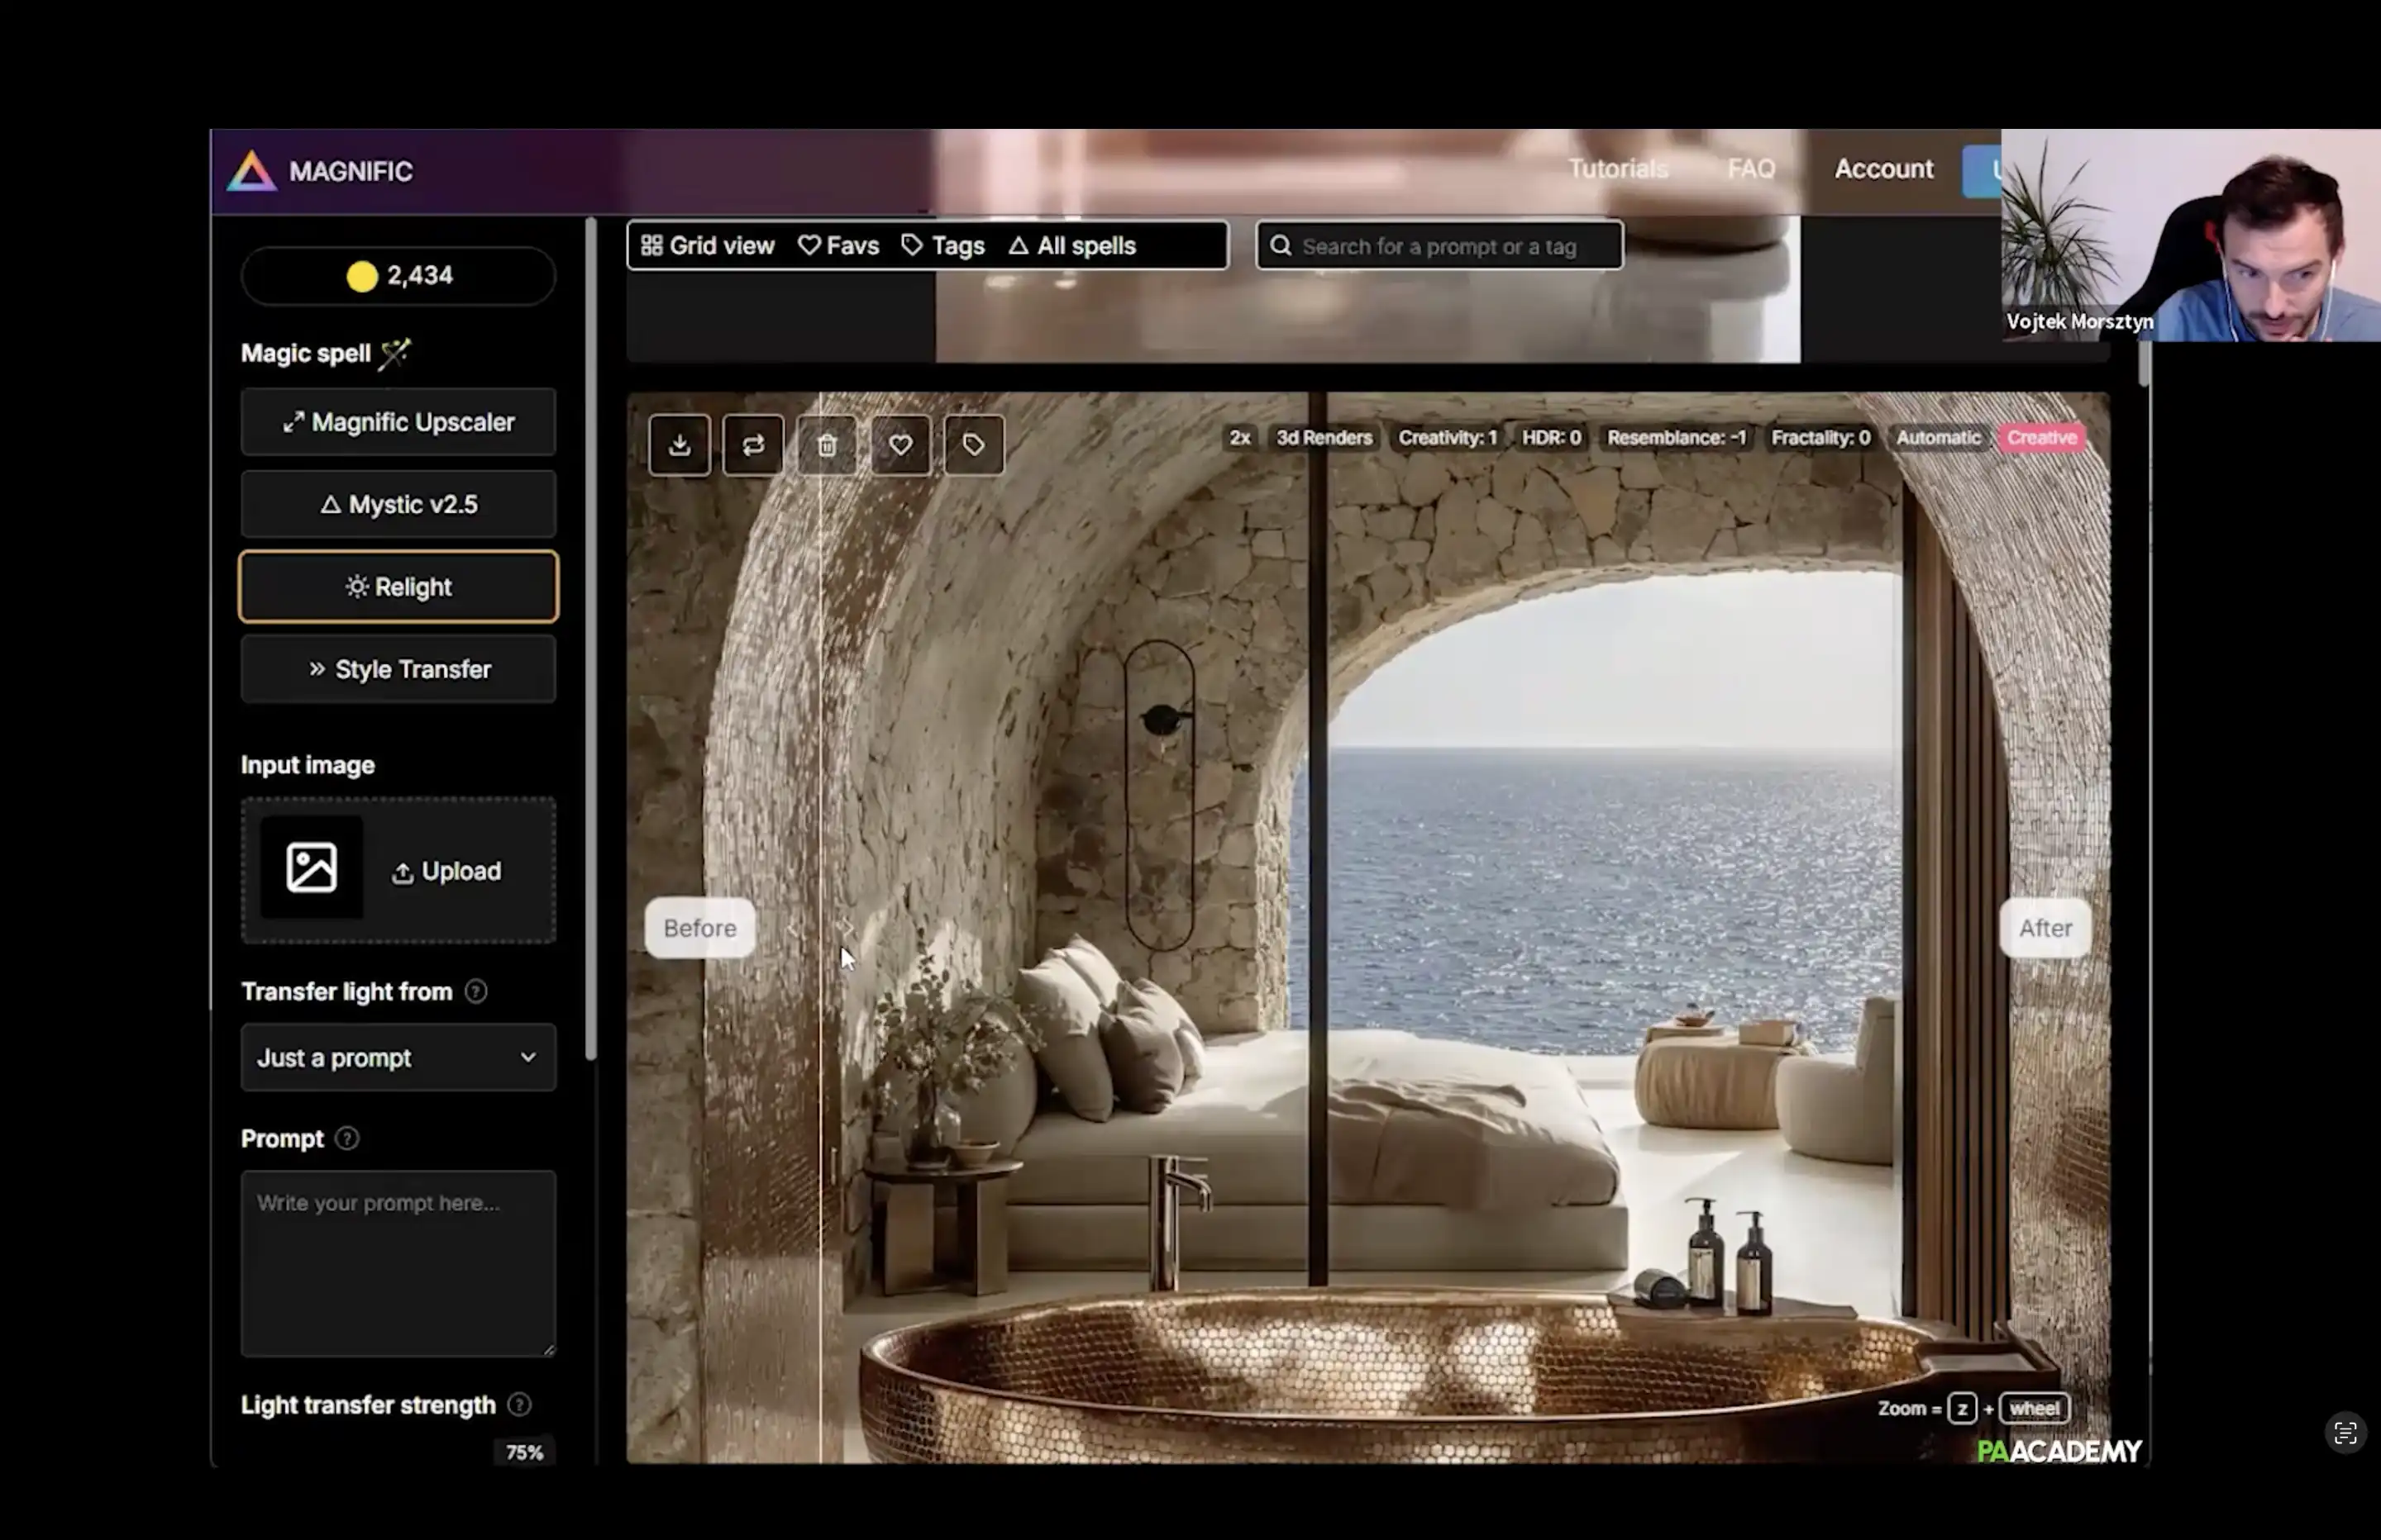This screenshot has width=2381, height=1540.
Task: Expand the All spells filter
Action: coord(1072,246)
